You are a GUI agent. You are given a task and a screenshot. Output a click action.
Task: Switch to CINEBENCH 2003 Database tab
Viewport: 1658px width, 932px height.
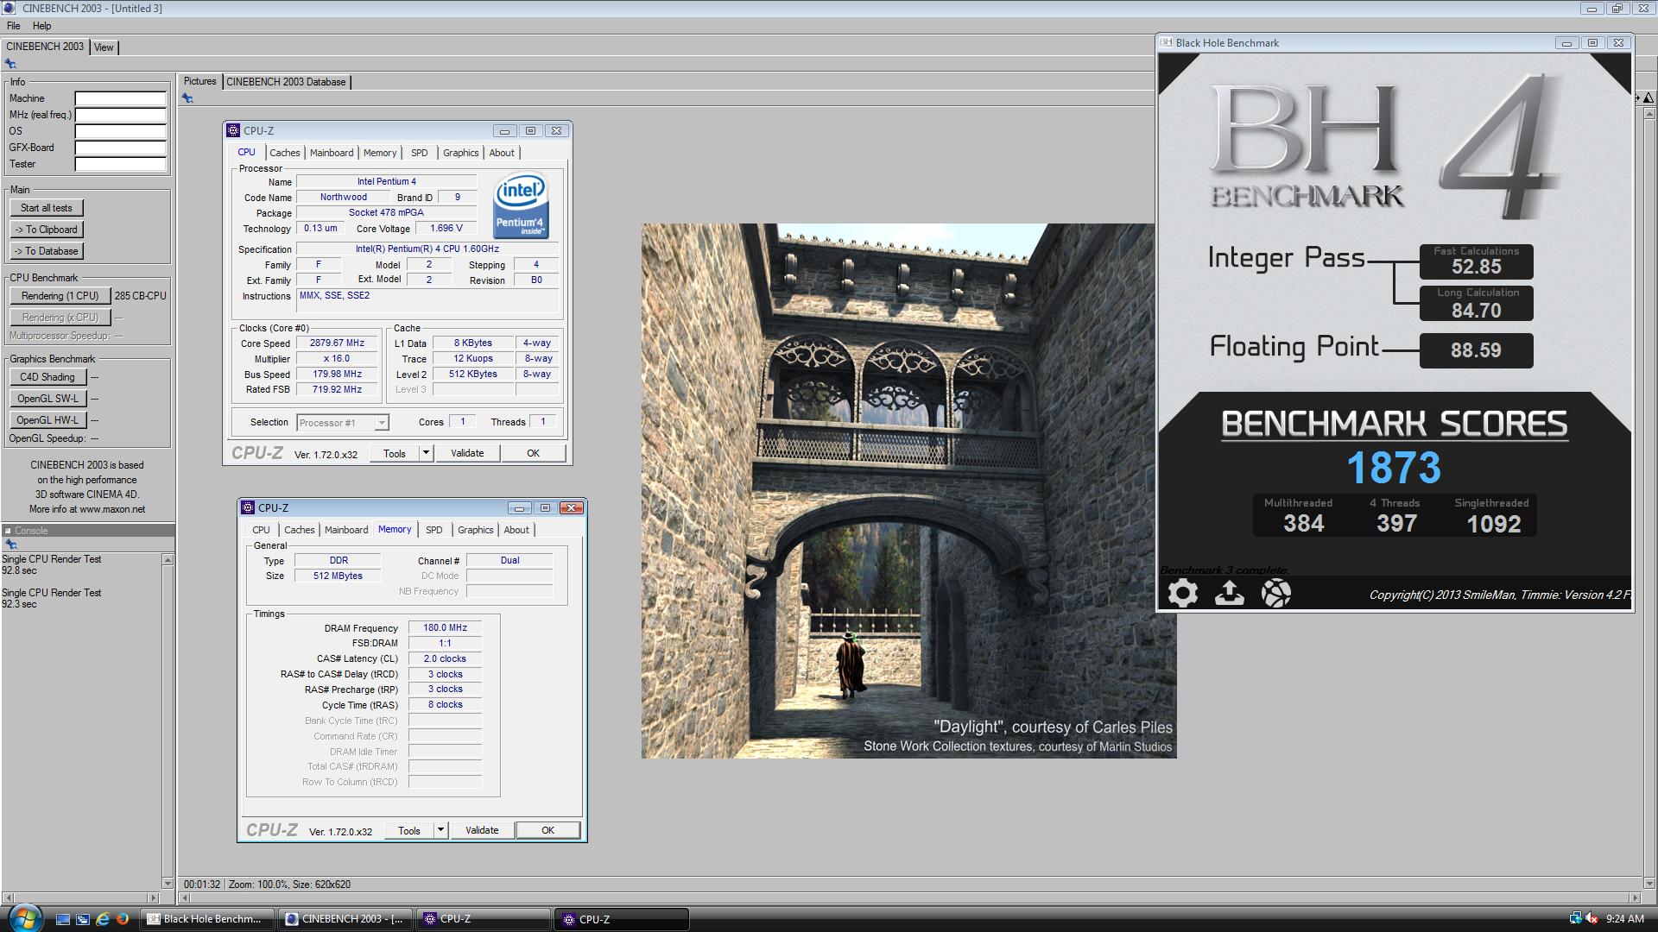click(286, 82)
